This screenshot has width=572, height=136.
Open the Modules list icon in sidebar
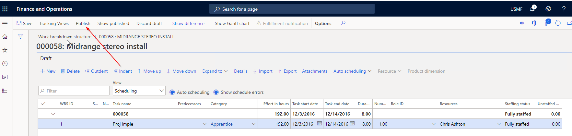coord(5,91)
